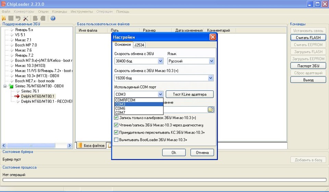This screenshot has height=192, width=329.
Task: Click the disabled Добавить в базу button
Action: [308, 160]
